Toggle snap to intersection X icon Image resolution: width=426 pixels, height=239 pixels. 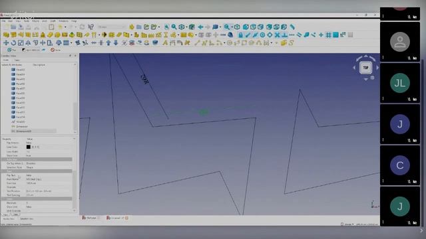[277, 35]
